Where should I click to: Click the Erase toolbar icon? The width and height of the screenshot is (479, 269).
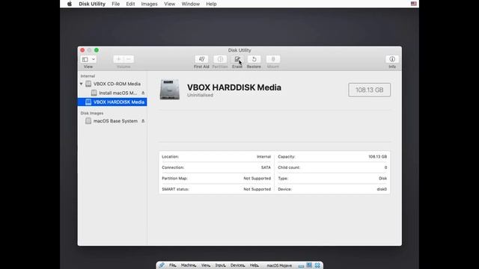[x=237, y=59]
